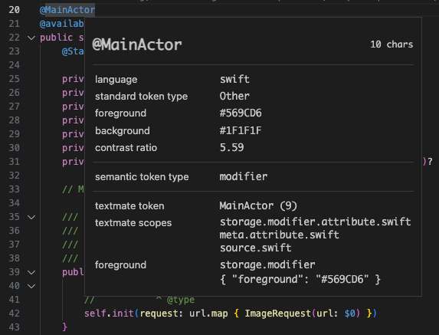Click the 'publ' keyword on line 39

click(73, 272)
